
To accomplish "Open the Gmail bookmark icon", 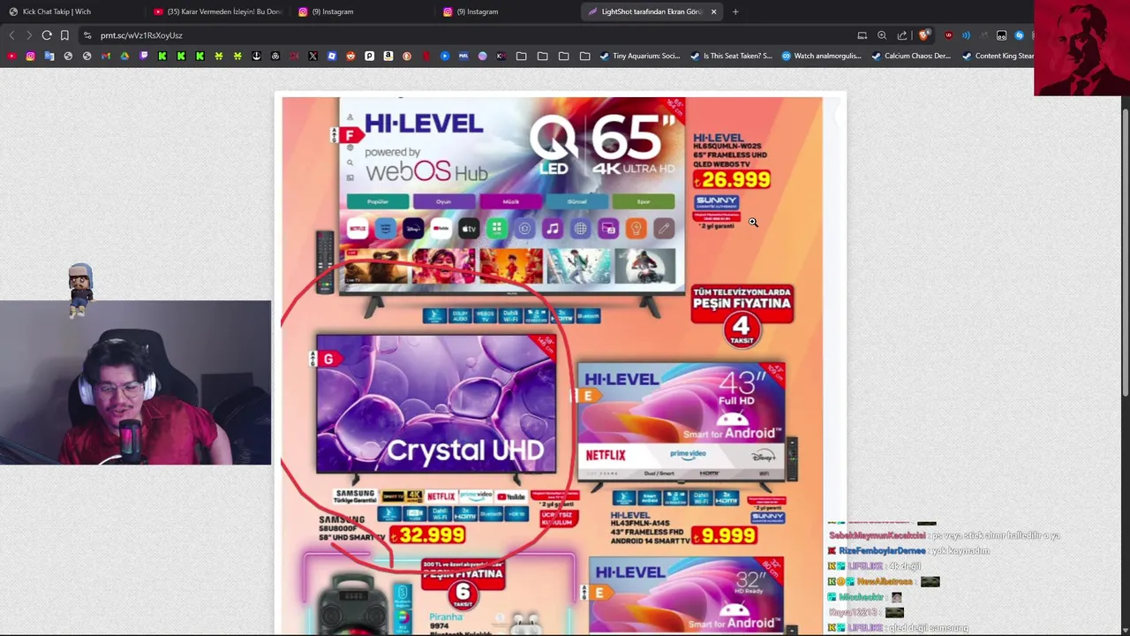I will 106,56.
